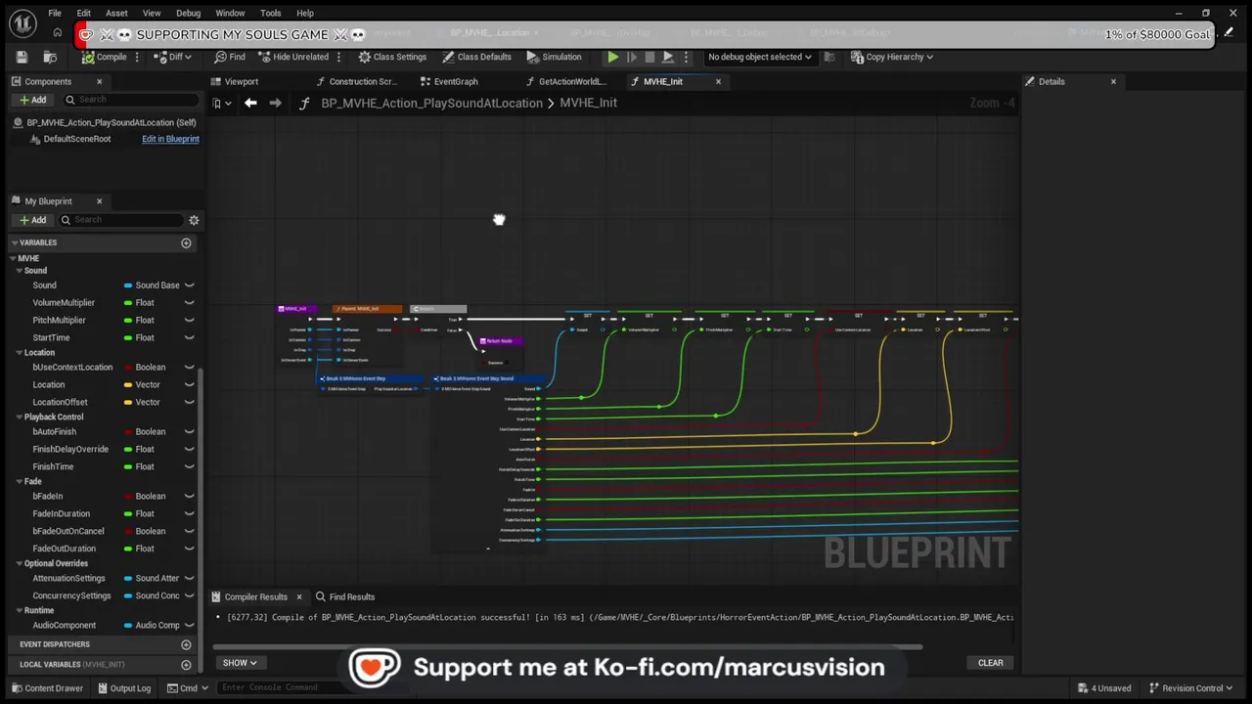This screenshot has height=704, width=1252.
Task: Navigate forward in graph history
Action: [276, 103]
